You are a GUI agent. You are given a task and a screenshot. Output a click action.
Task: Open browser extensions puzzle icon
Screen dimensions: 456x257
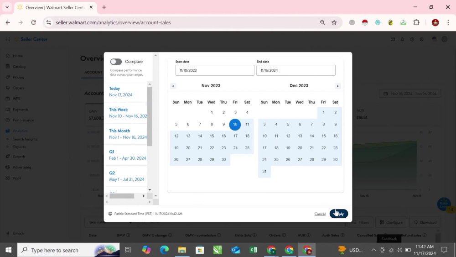pyautogui.click(x=416, y=22)
